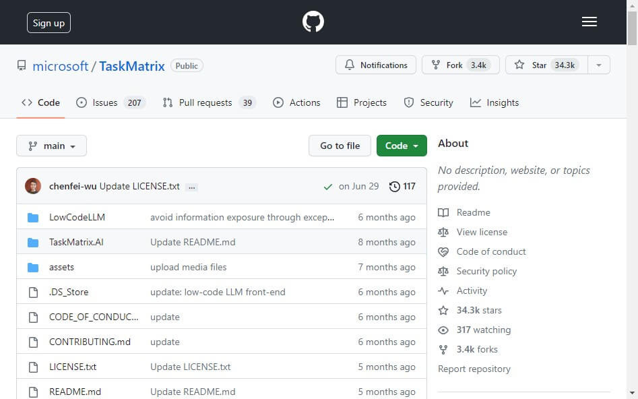Click the README.md file icon
Image resolution: width=638 pixels, height=399 pixels.
point(34,392)
